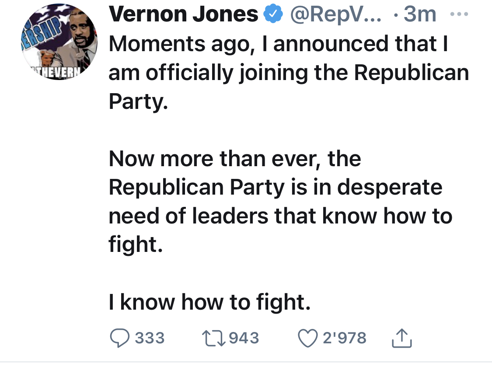Share the tweet via upload arrow icon
This screenshot has height=370, width=492.
401,338
